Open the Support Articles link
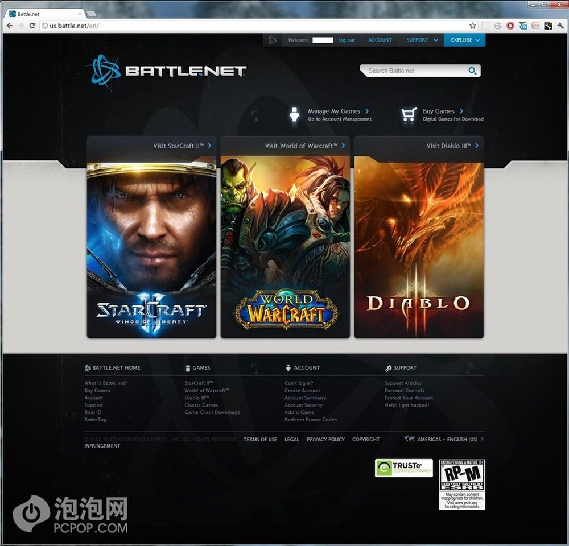This screenshot has height=546, width=569. (403, 383)
